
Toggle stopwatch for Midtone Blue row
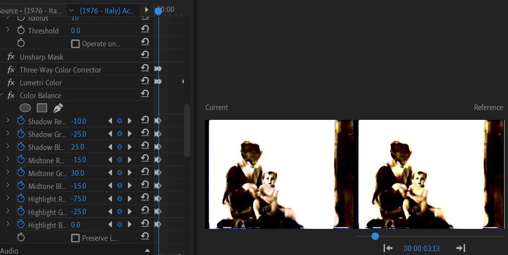21,186
